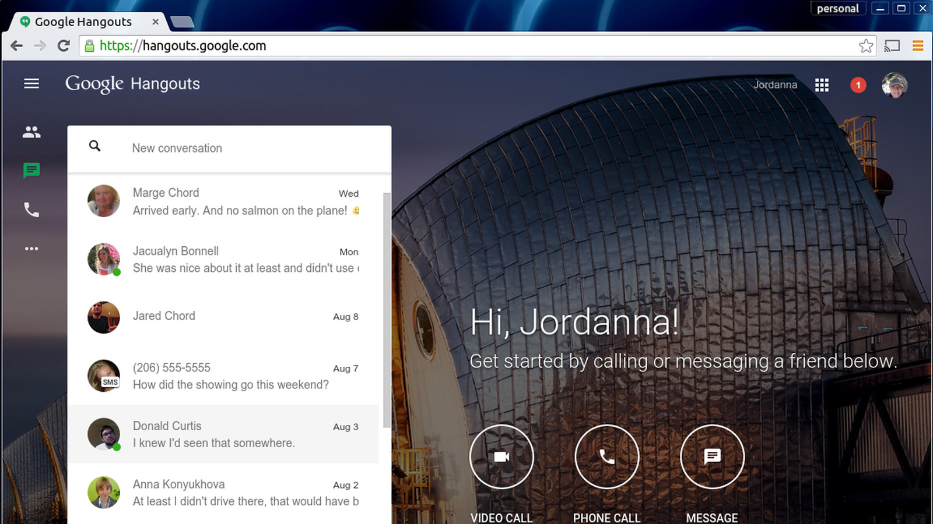Reload the page
This screenshot has height=524, width=933.
[x=64, y=45]
